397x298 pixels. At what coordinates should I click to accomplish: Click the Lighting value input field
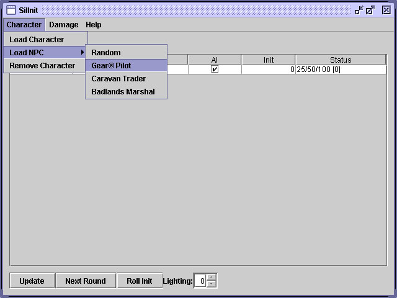coord(200,281)
